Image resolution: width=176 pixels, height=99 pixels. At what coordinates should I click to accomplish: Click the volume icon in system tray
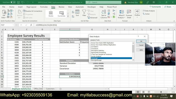(x=154, y=96)
